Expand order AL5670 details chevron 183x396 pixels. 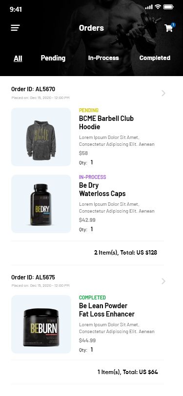163,93
